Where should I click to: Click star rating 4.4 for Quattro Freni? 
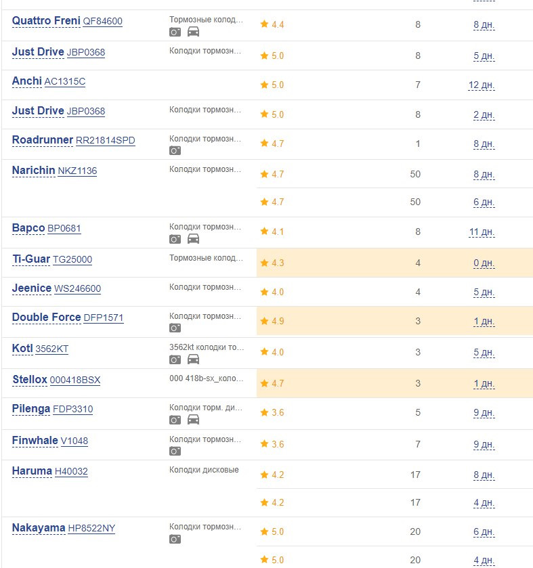click(x=272, y=24)
